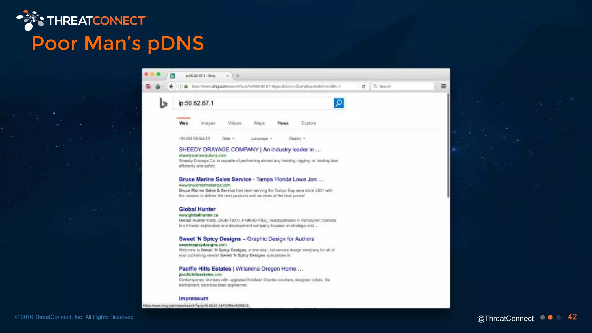Click the browser toolbar Search field
Image resolution: width=592 pixels, height=333 pixels.
(403, 86)
